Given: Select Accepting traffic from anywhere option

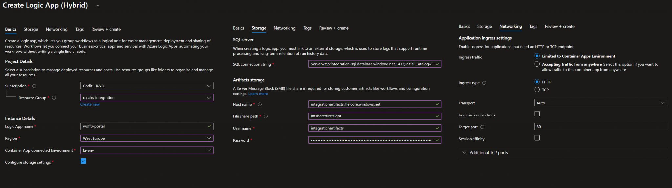Looking at the screenshot, I should pyautogui.click(x=537, y=64).
